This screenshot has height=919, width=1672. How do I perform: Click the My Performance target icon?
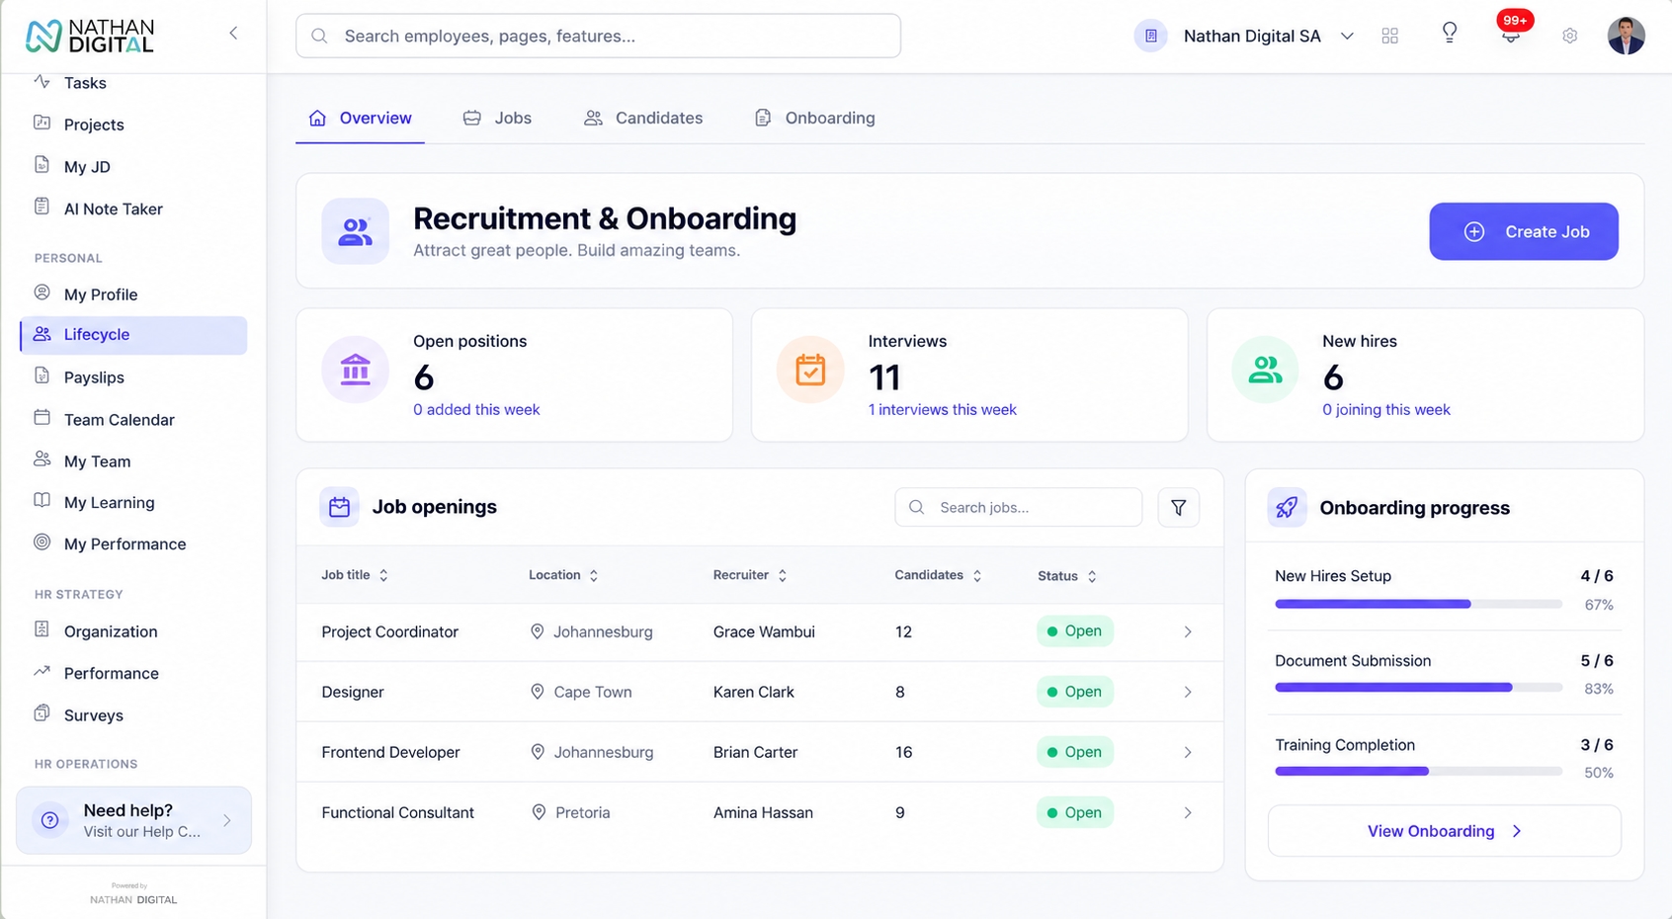42,543
